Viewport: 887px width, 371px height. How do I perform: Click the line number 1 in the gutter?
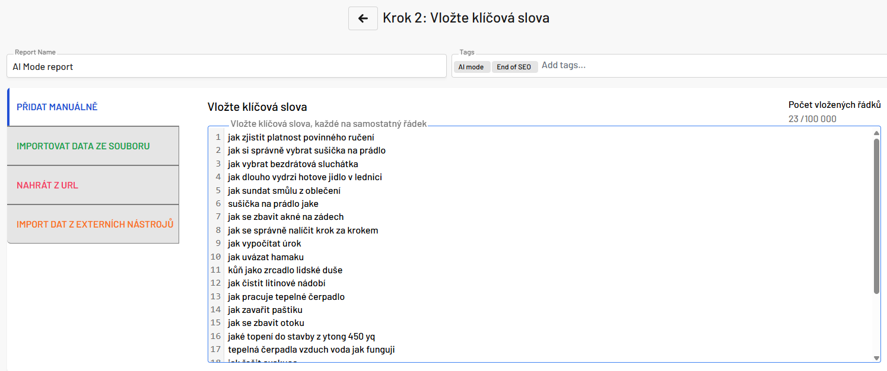pyautogui.click(x=217, y=137)
